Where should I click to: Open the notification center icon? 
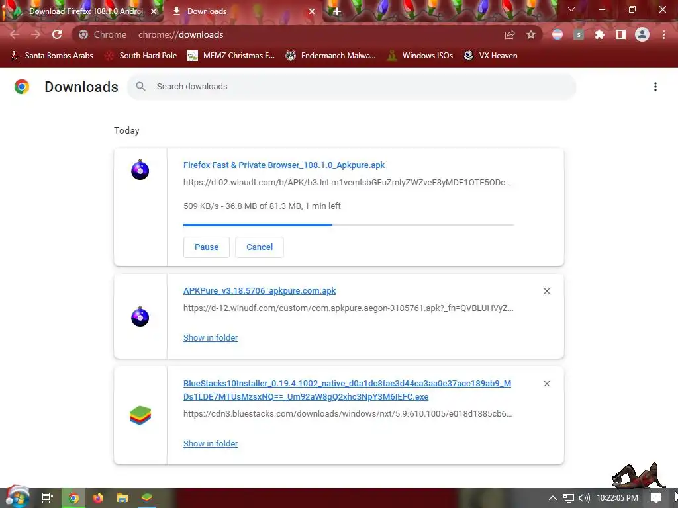[656, 498]
